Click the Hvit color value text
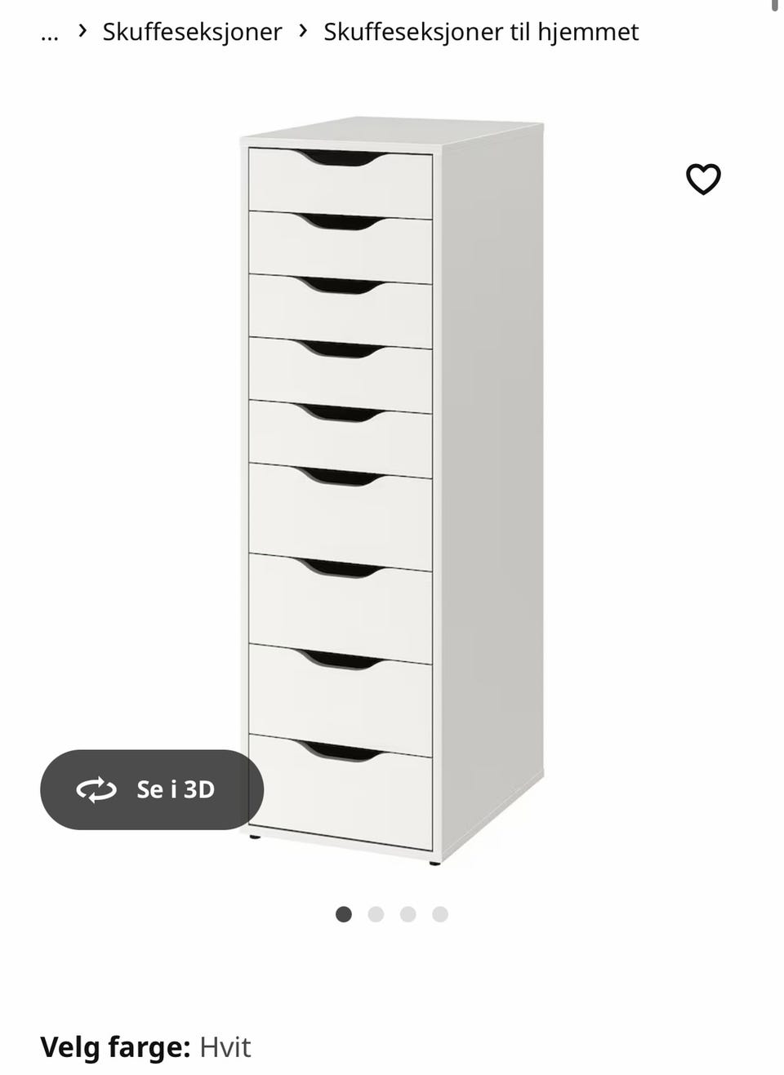This screenshot has height=1075, width=784. point(225,1047)
